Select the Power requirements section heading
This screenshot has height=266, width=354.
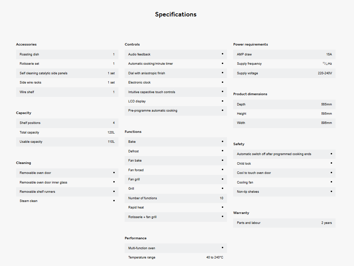pyautogui.click(x=250, y=45)
